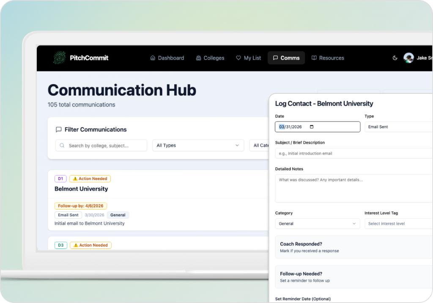The width and height of the screenshot is (433, 303).
Task: Open Jake's profile avatar
Action: (x=409, y=58)
